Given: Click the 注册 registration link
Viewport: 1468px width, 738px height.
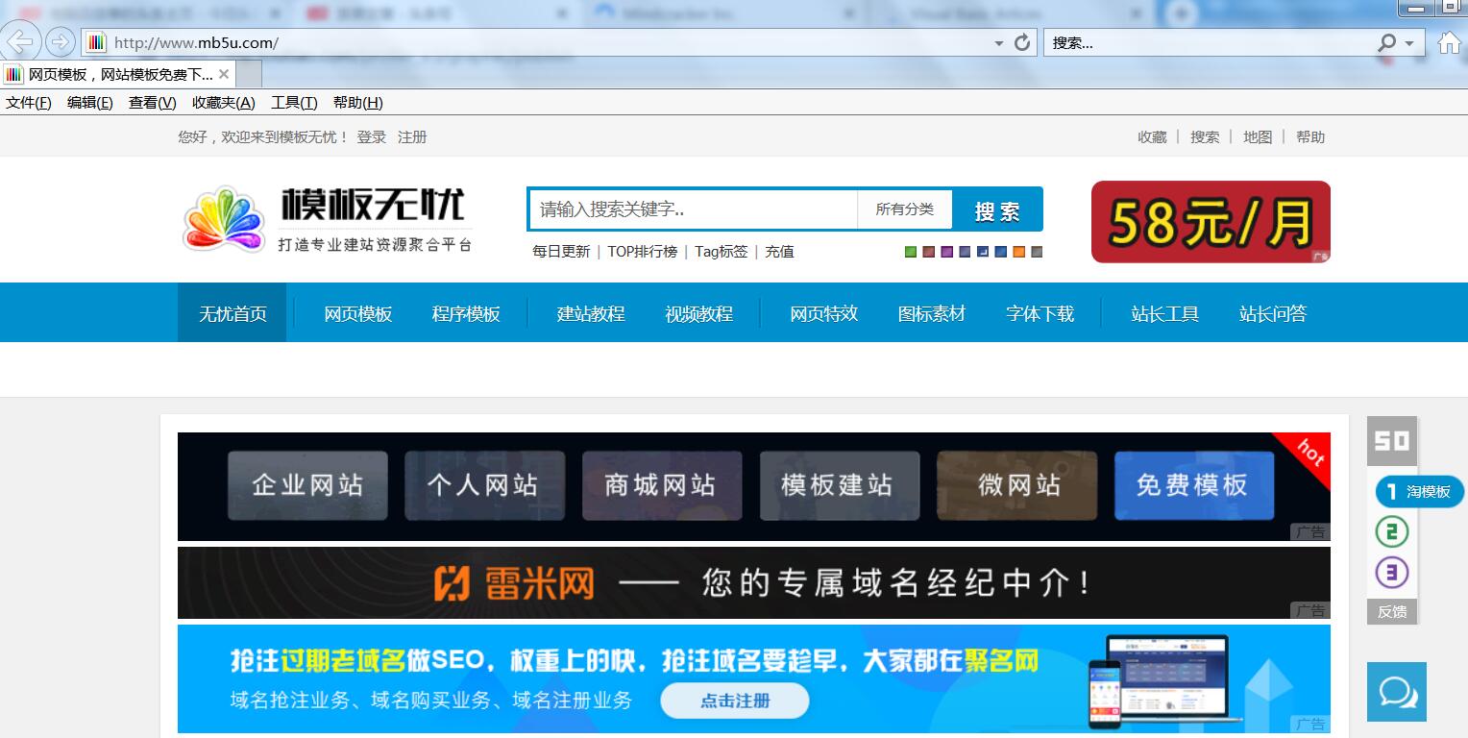Looking at the screenshot, I should pos(412,136).
